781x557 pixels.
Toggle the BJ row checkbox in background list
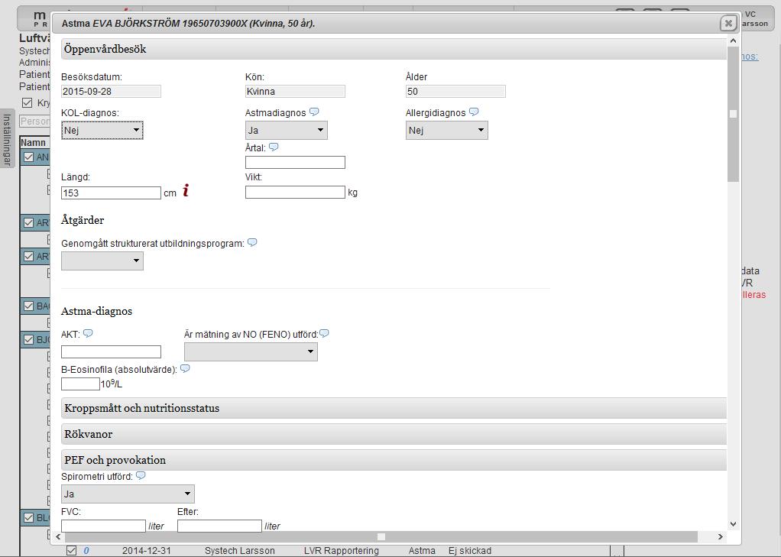28,340
